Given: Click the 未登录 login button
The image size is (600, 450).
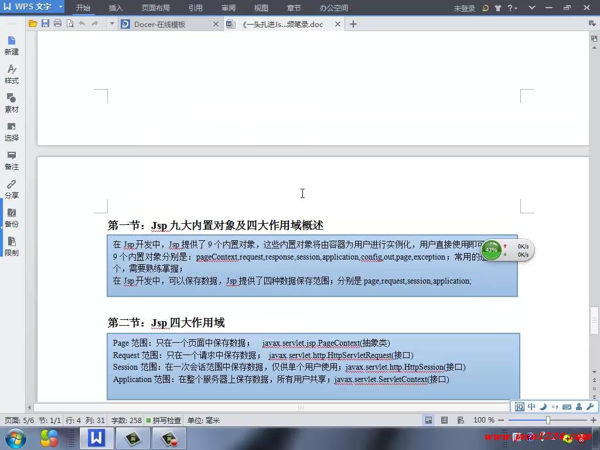Looking at the screenshot, I should 464,8.
